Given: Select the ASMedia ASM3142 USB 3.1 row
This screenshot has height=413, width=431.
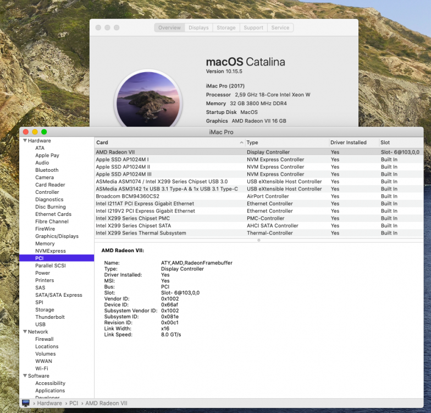Looking at the screenshot, I should 258,189.
